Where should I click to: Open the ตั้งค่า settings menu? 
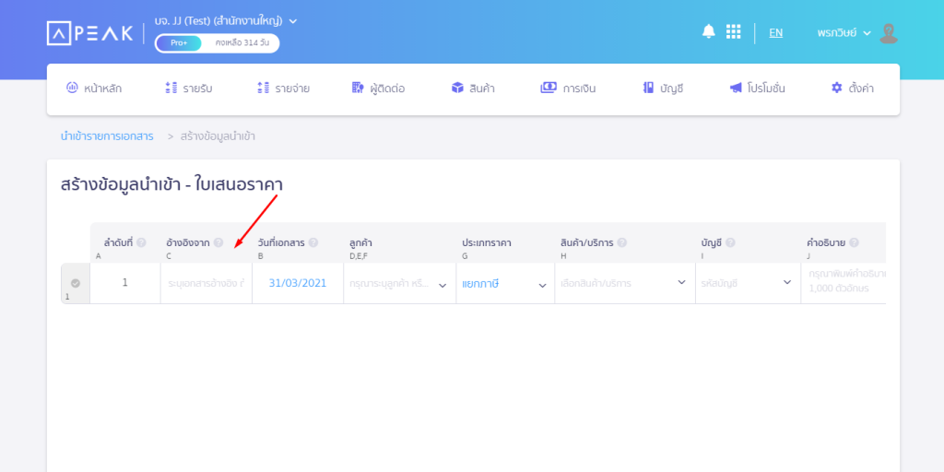tap(852, 88)
